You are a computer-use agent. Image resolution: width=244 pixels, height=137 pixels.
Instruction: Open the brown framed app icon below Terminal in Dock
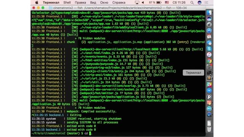[x=209, y=78]
